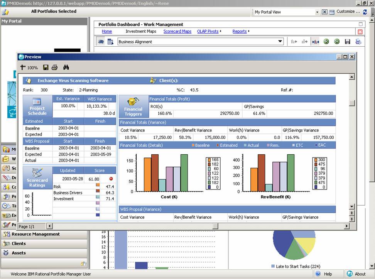Click the Assets sidebar icon
Screen dimensions: 375x279
6,253
